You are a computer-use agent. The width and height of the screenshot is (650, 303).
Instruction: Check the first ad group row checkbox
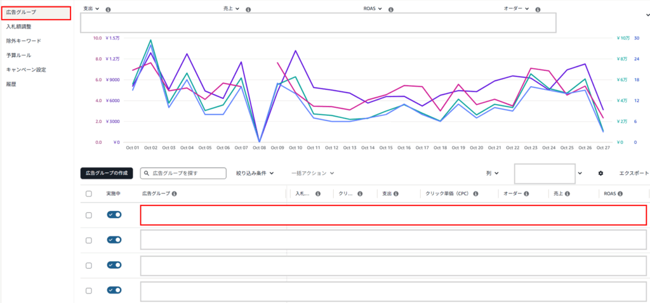(x=88, y=216)
